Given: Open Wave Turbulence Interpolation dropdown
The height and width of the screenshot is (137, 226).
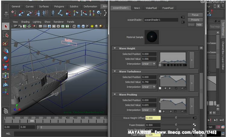Looking at the screenshot, I should (149, 87).
